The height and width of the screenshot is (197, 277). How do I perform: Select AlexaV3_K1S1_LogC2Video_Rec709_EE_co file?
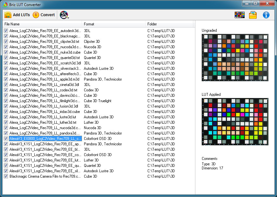(45, 155)
